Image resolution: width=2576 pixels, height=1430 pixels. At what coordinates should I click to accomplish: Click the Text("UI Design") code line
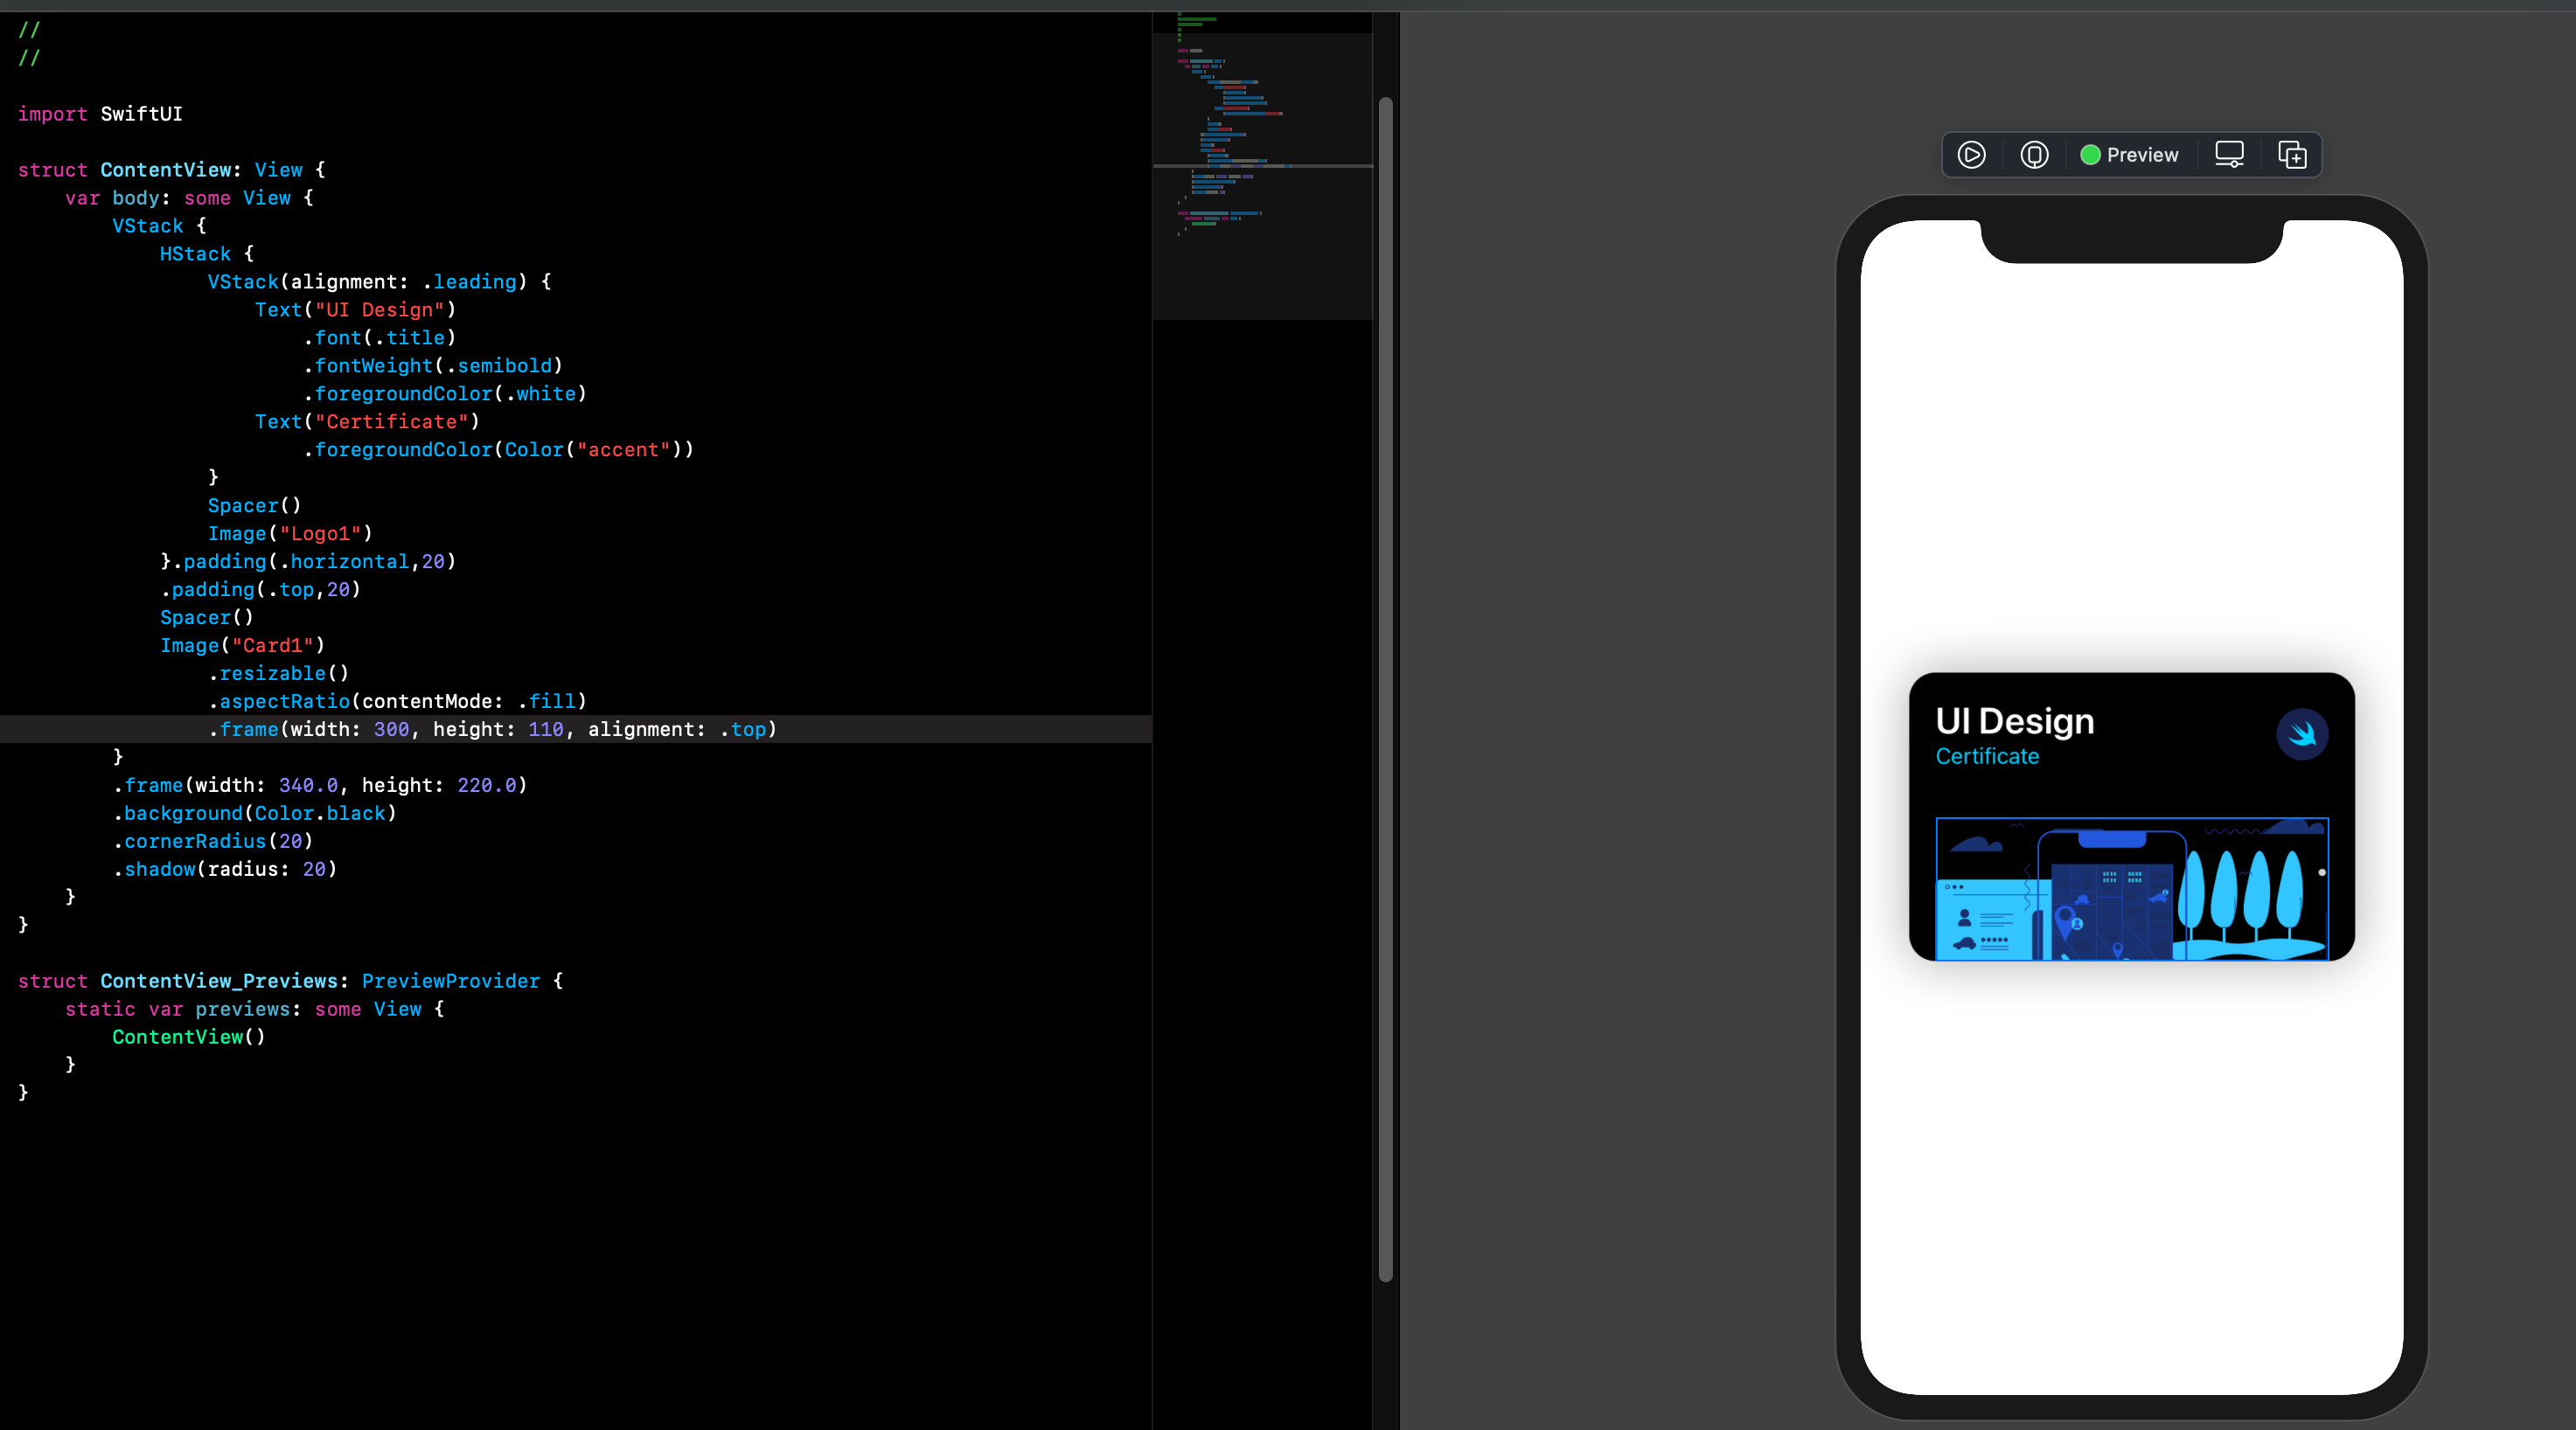tap(355, 309)
